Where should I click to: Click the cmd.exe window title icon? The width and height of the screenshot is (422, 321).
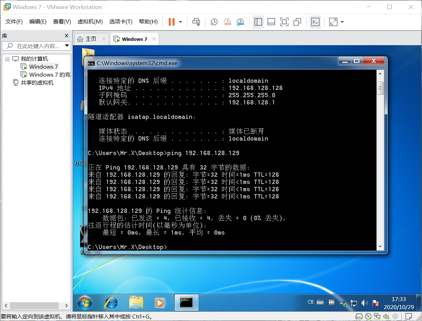click(x=91, y=63)
